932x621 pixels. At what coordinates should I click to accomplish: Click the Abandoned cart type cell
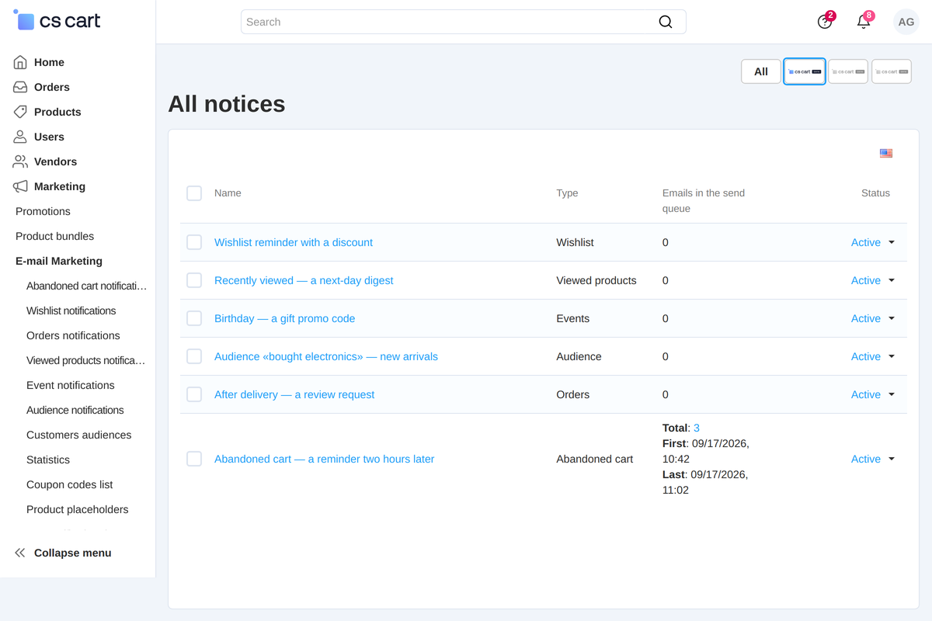595,459
